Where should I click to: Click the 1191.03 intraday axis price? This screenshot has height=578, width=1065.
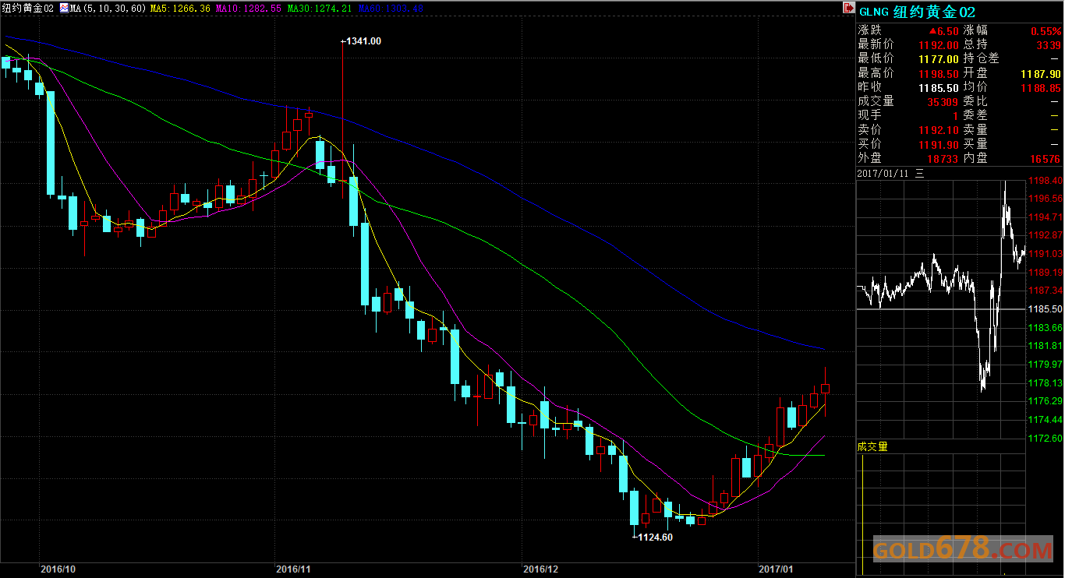click(x=1046, y=254)
